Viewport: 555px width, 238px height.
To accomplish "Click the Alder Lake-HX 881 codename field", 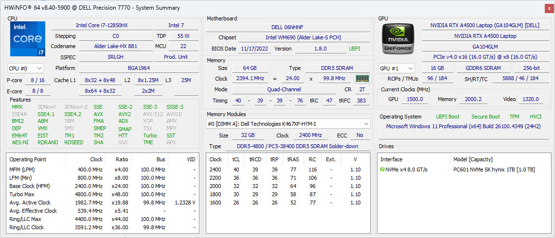I will point(116,46).
